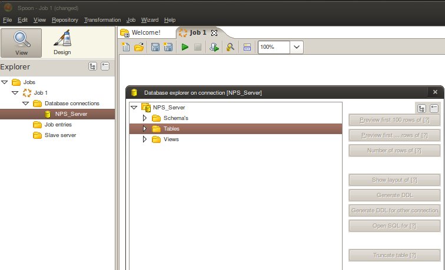Collapse the Jobs tree node arrow
The height and width of the screenshot is (270, 445).
click(x=5, y=82)
